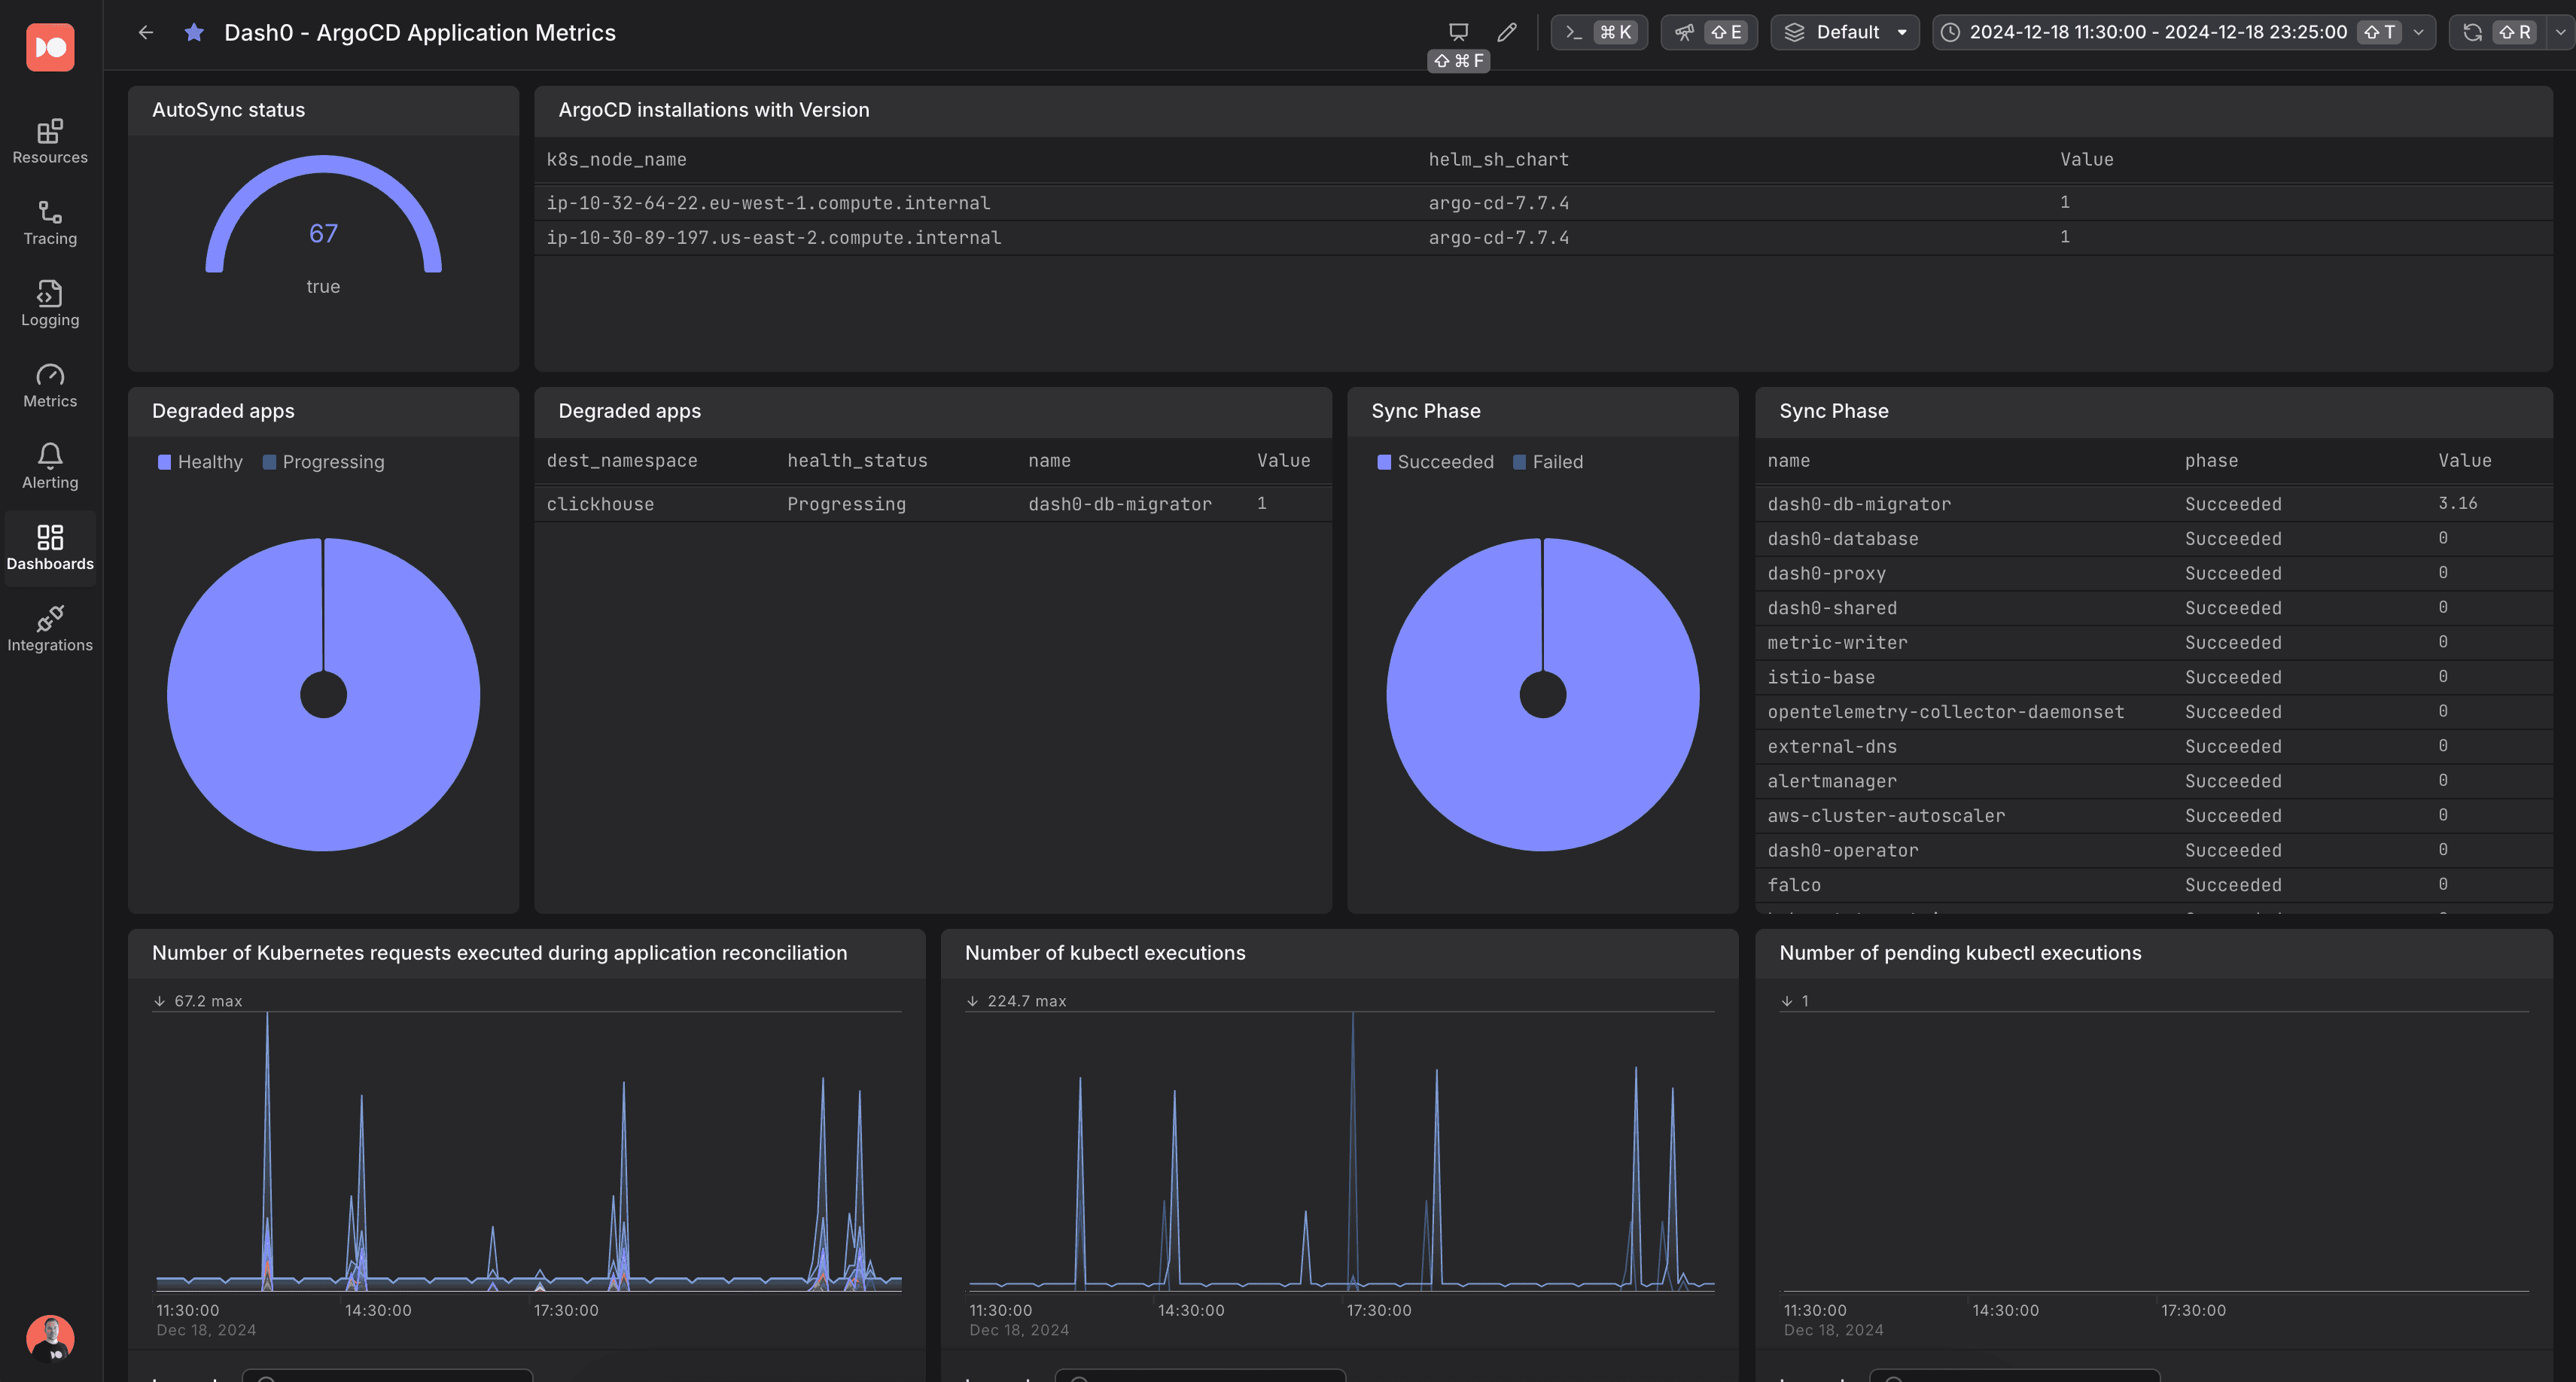This screenshot has height=1382, width=2576.
Task: Open Integrations from the sidebar
Action: pos(50,629)
